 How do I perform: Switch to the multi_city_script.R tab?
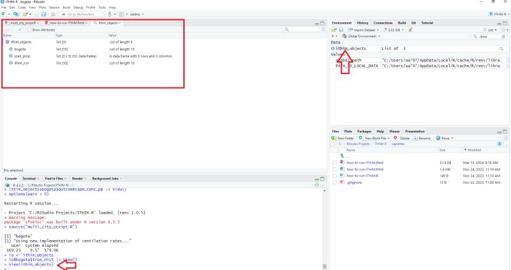(x=22, y=23)
